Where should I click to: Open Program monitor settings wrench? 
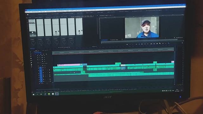174,38
